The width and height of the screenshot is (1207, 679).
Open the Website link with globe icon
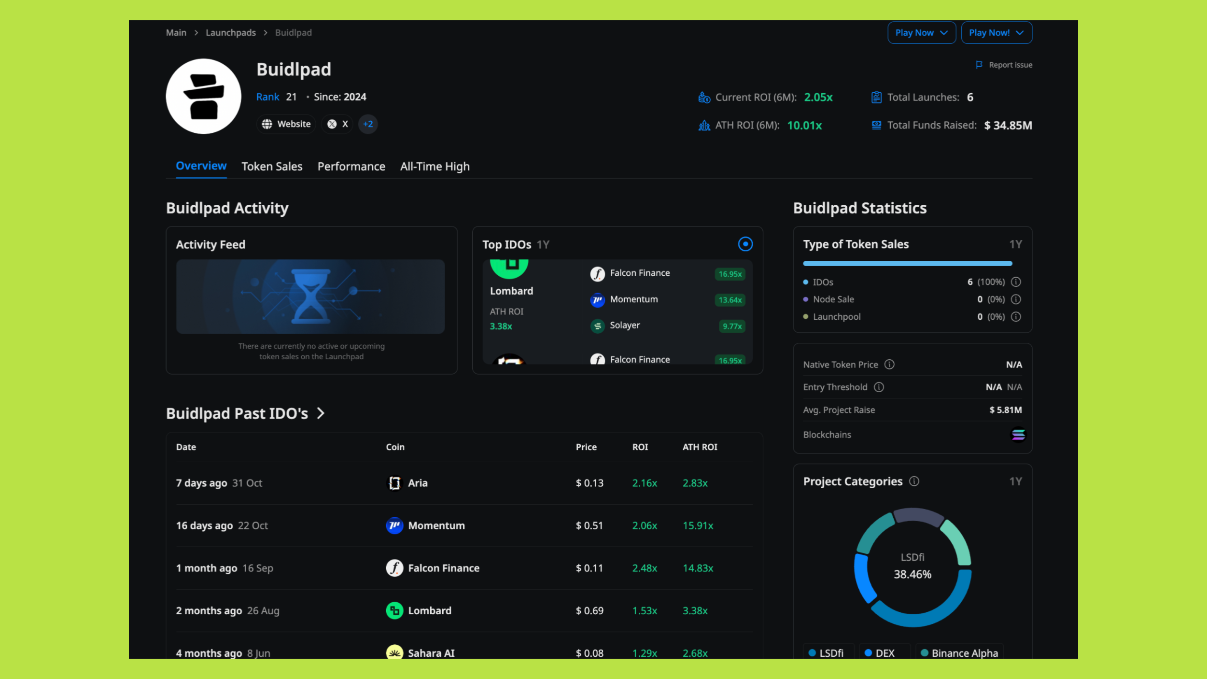point(286,124)
